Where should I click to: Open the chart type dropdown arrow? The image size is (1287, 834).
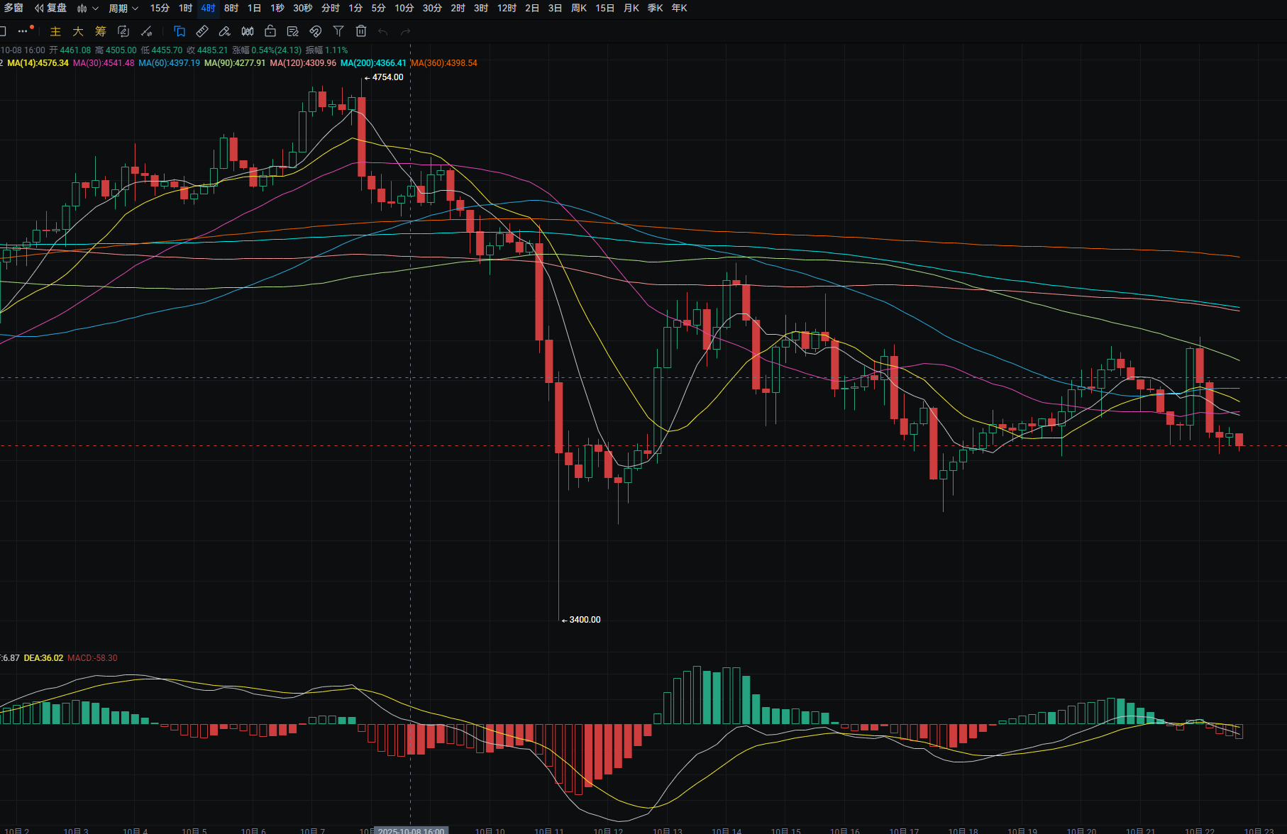coord(95,9)
